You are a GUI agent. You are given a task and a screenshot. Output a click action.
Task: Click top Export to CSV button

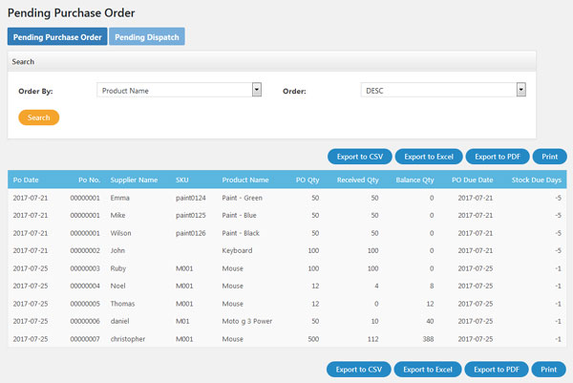click(x=360, y=157)
